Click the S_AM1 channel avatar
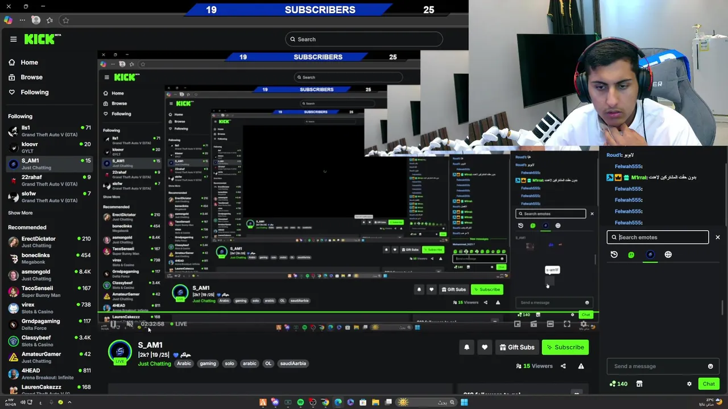 (120, 352)
